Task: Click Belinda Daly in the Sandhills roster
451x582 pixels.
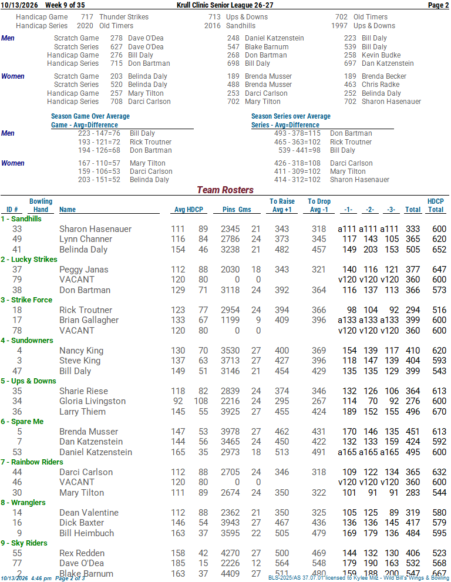Action: pyautogui.click(x=83, y=250)
